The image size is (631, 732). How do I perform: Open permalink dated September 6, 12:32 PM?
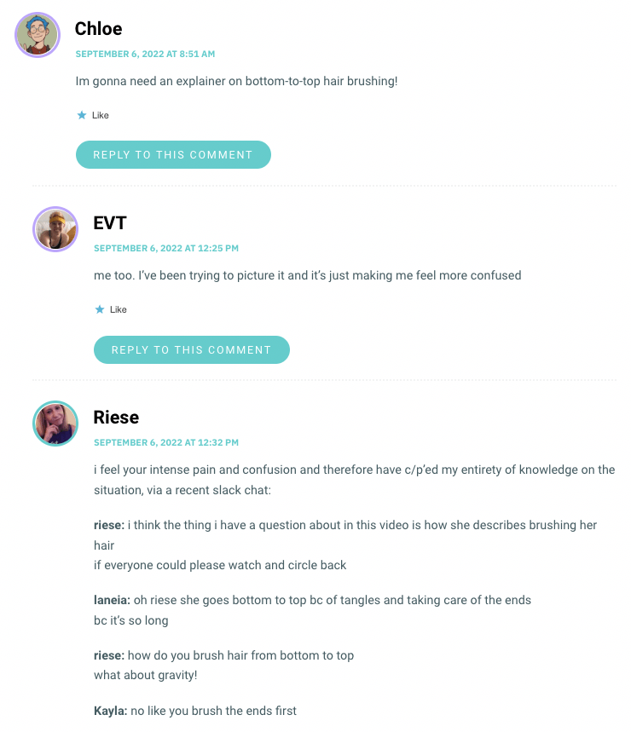click(166, 442)
